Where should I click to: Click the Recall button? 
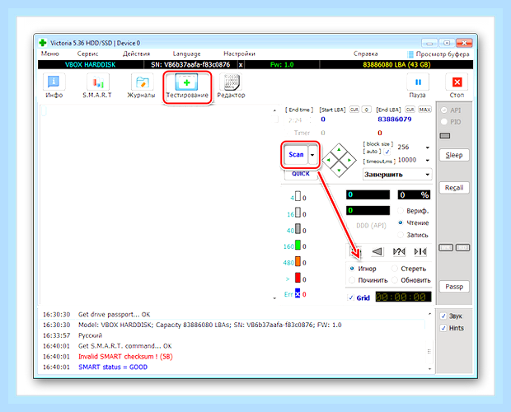coord(454,188)
